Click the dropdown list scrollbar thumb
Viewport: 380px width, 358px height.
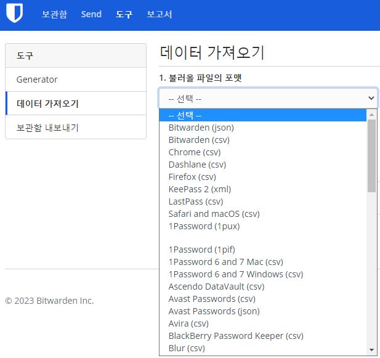(371, 156)
